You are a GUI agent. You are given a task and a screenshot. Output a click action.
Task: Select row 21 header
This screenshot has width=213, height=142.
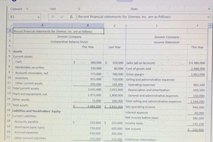tap(8, 137)
